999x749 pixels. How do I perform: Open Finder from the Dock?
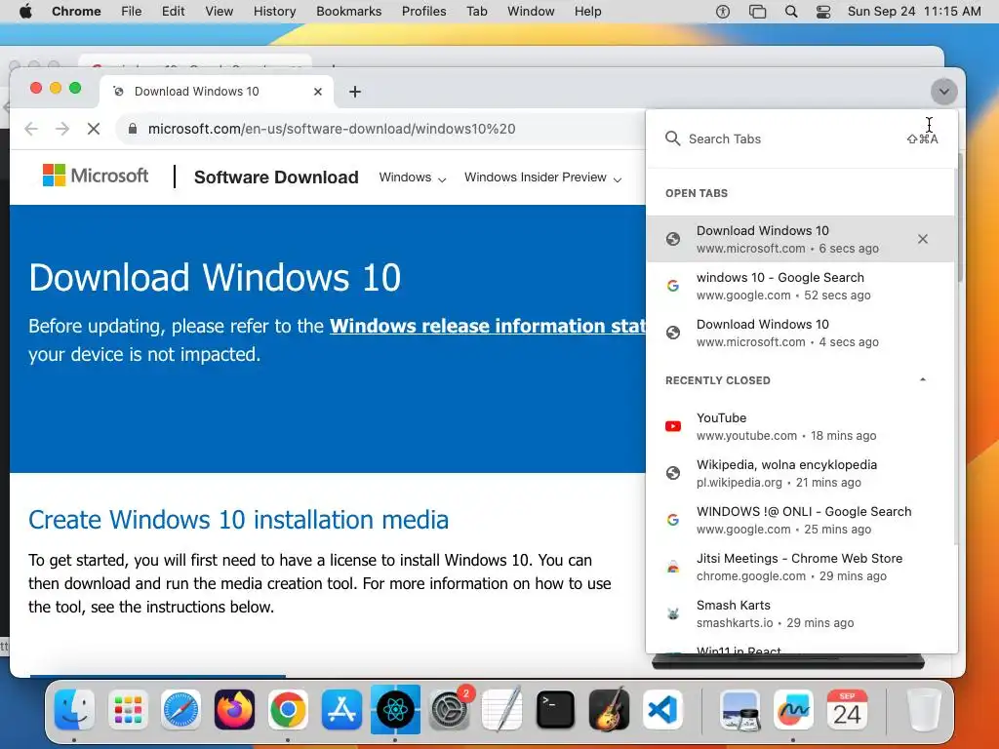(x=74, y=710)
